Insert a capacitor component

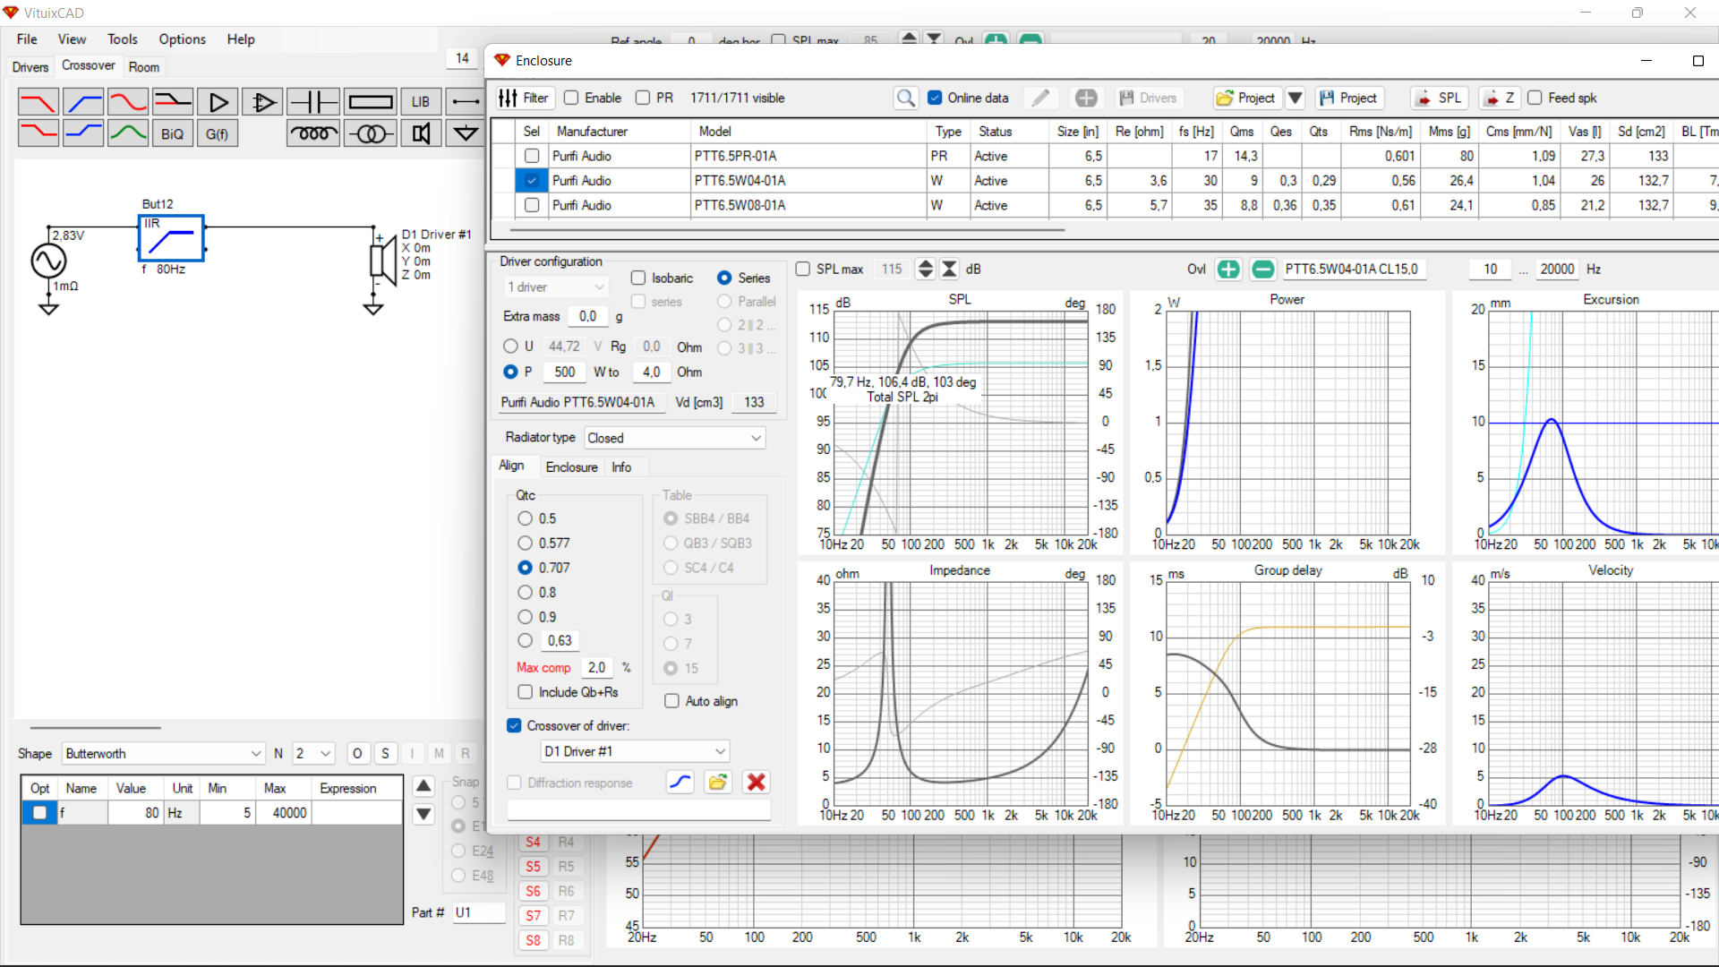point(313,102)
